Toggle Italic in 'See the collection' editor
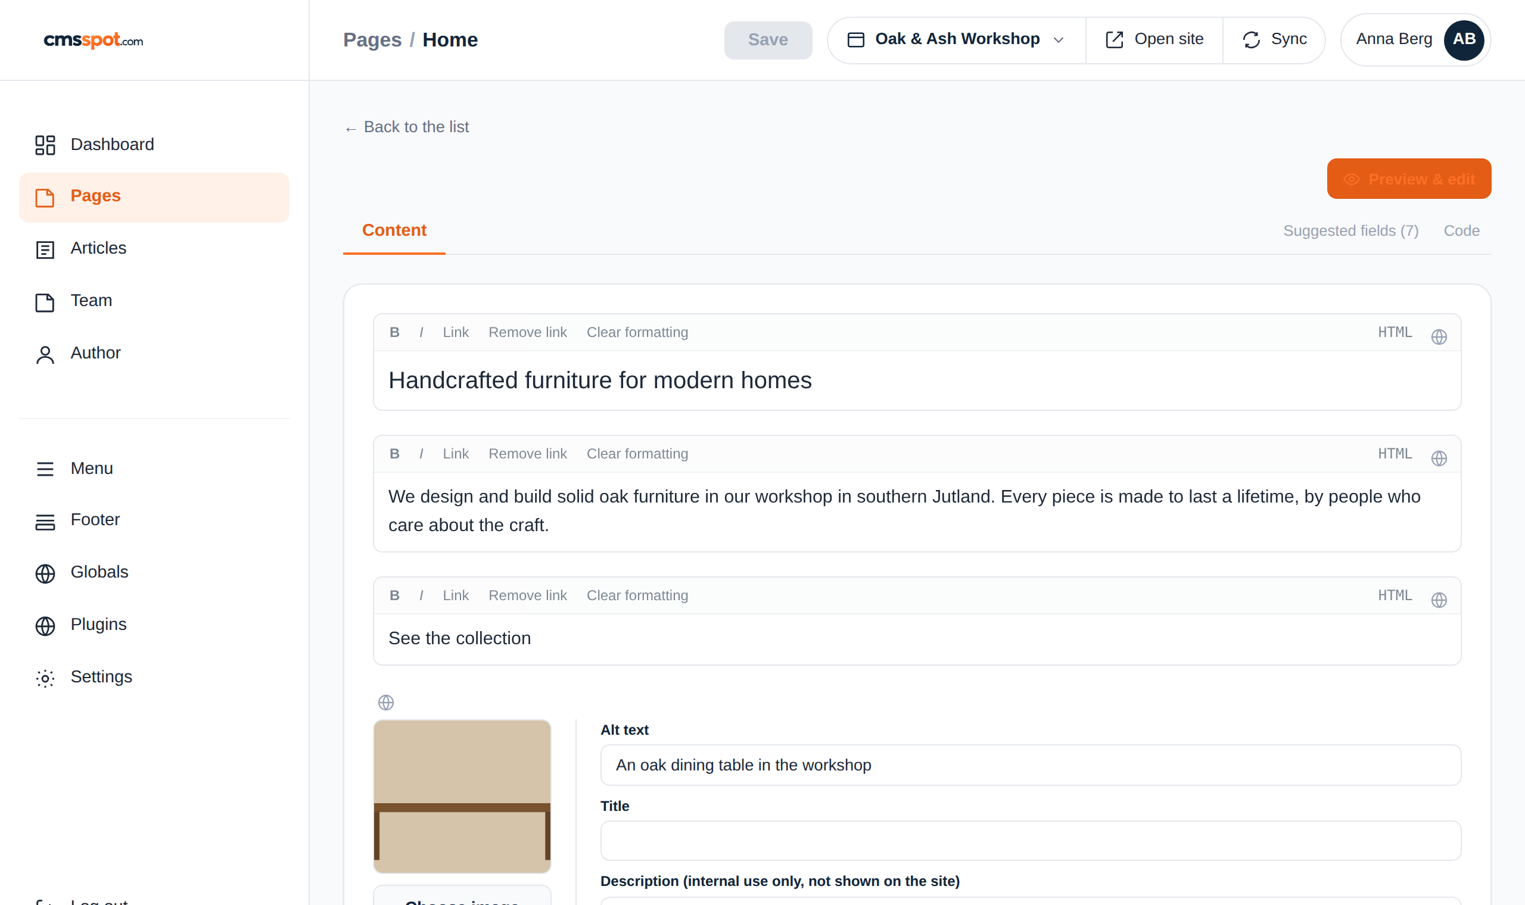 (x=421, y=595)
